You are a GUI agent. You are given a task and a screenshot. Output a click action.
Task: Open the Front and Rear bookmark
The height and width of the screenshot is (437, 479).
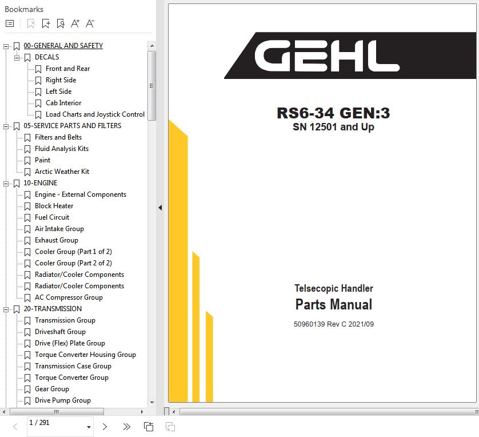(x=67, y=69)
